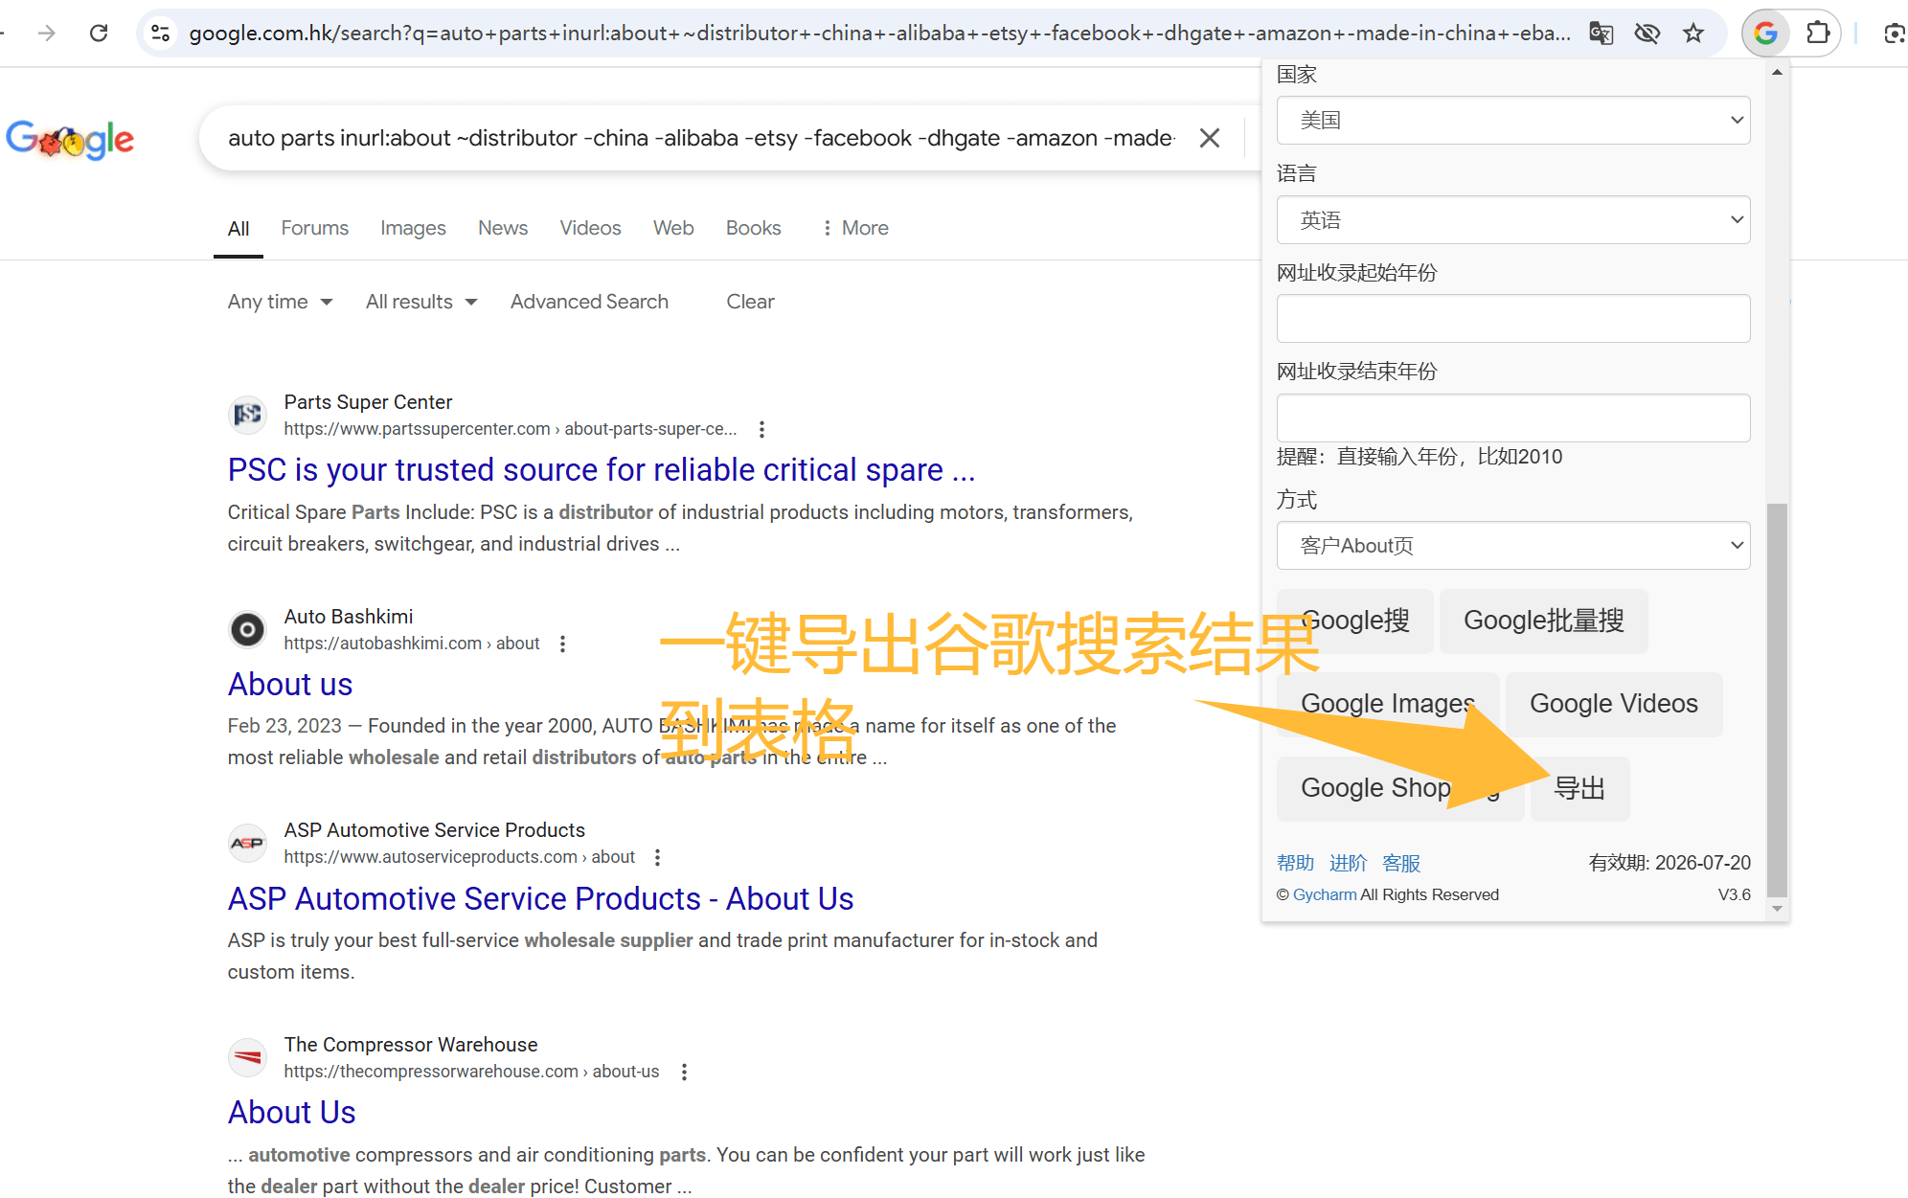Open options menu for Auto Bashkimi result

click(562, 644)
